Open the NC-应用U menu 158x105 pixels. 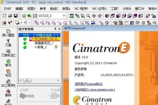99,9
